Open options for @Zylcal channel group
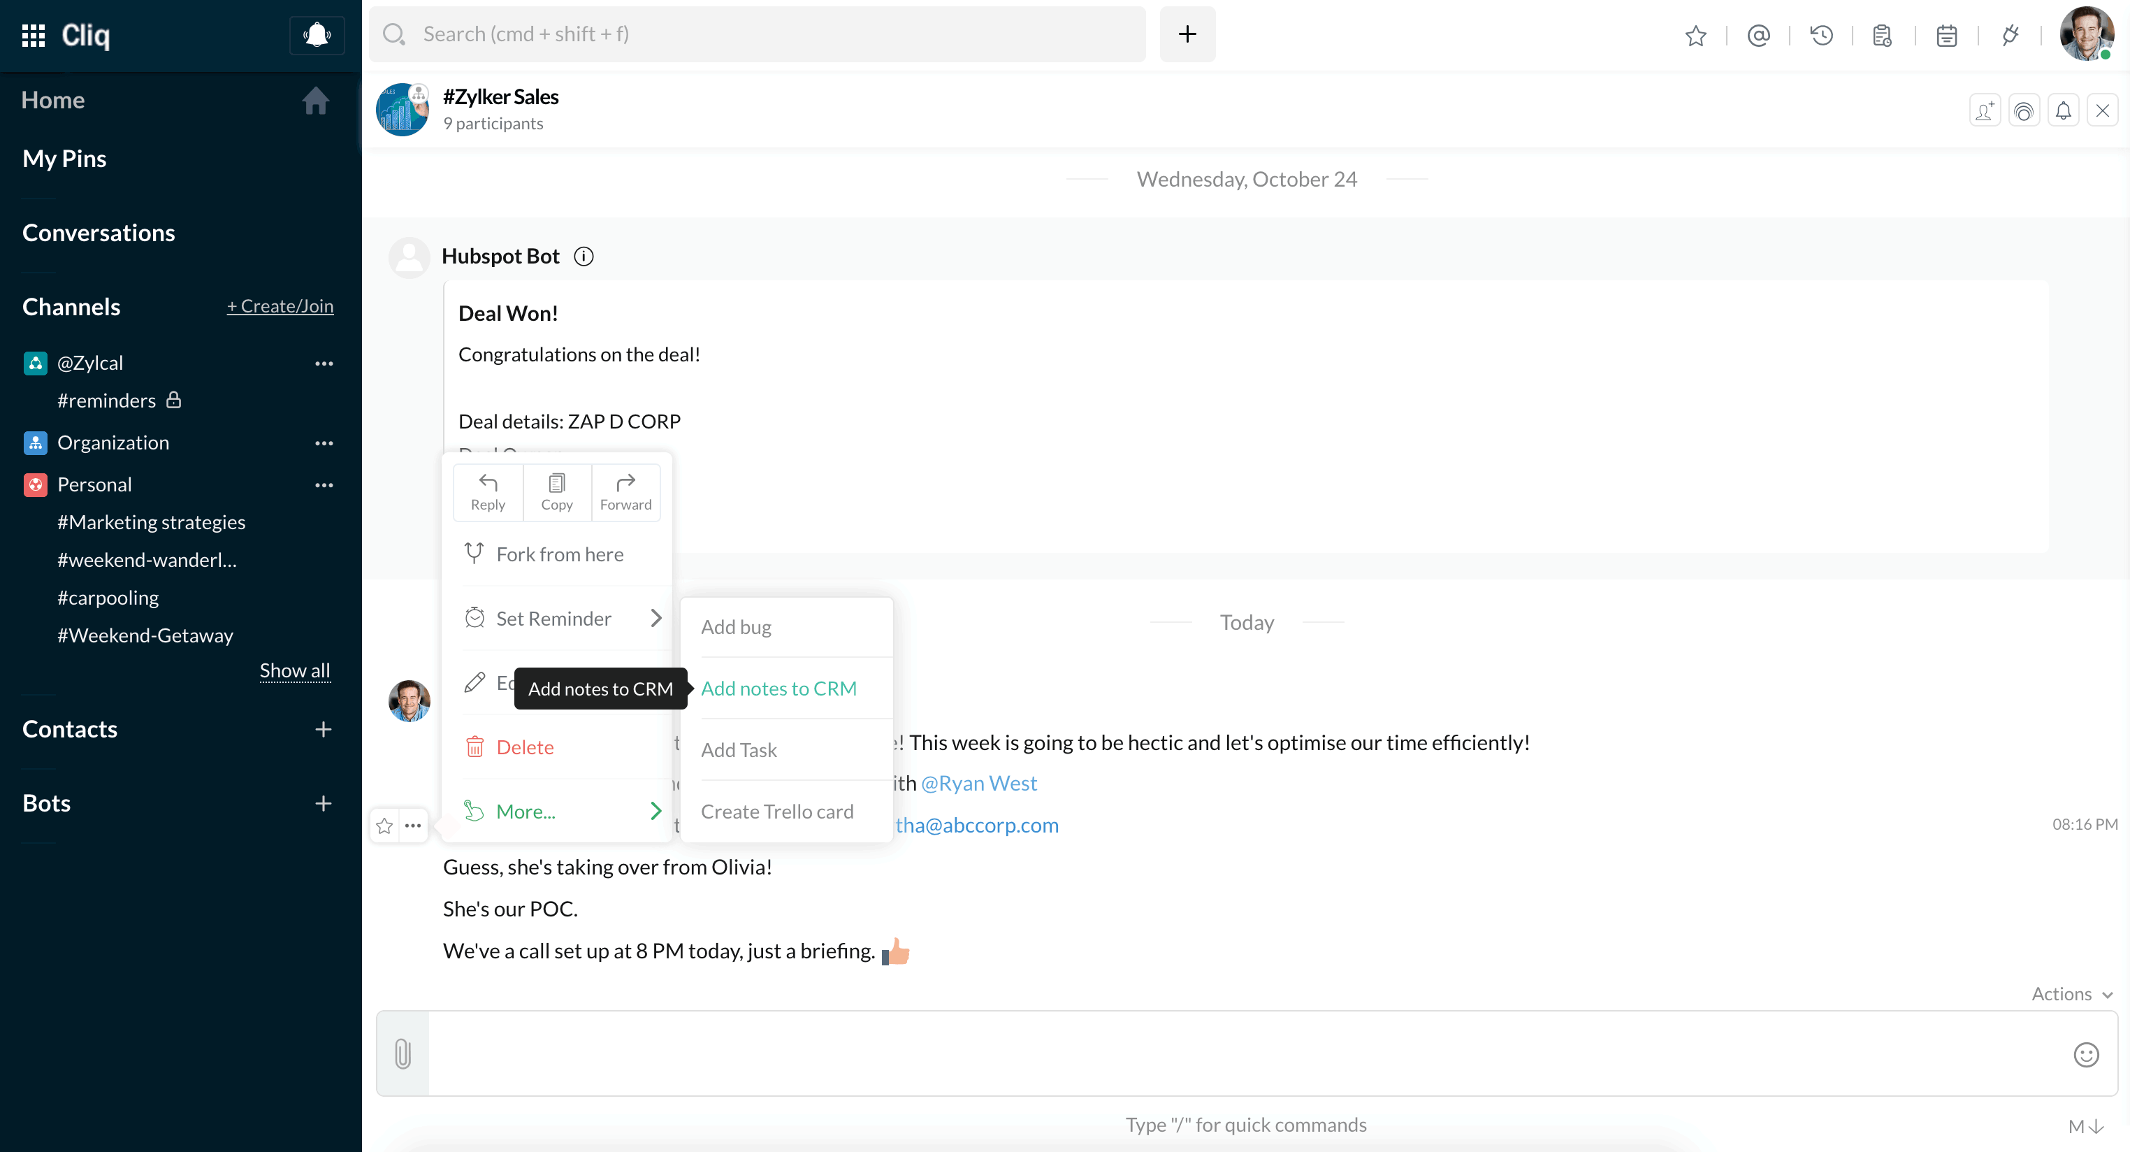This screenshot has width=2130, height=1152. pos(324,363)
